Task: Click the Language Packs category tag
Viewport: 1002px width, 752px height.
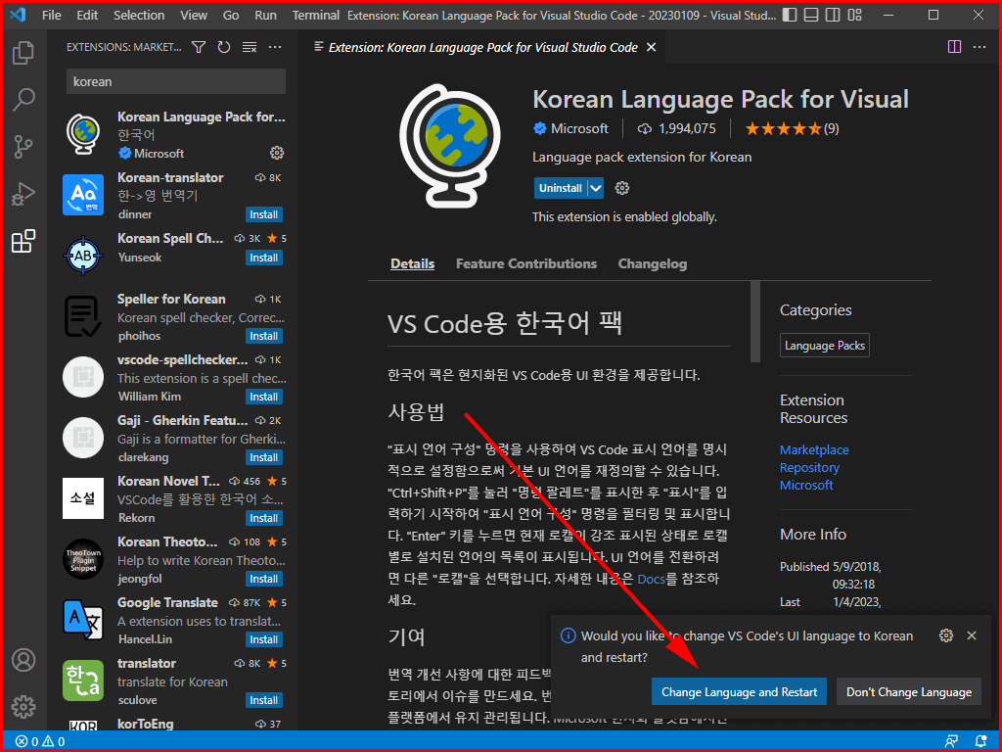Action: tap(825, 346)
